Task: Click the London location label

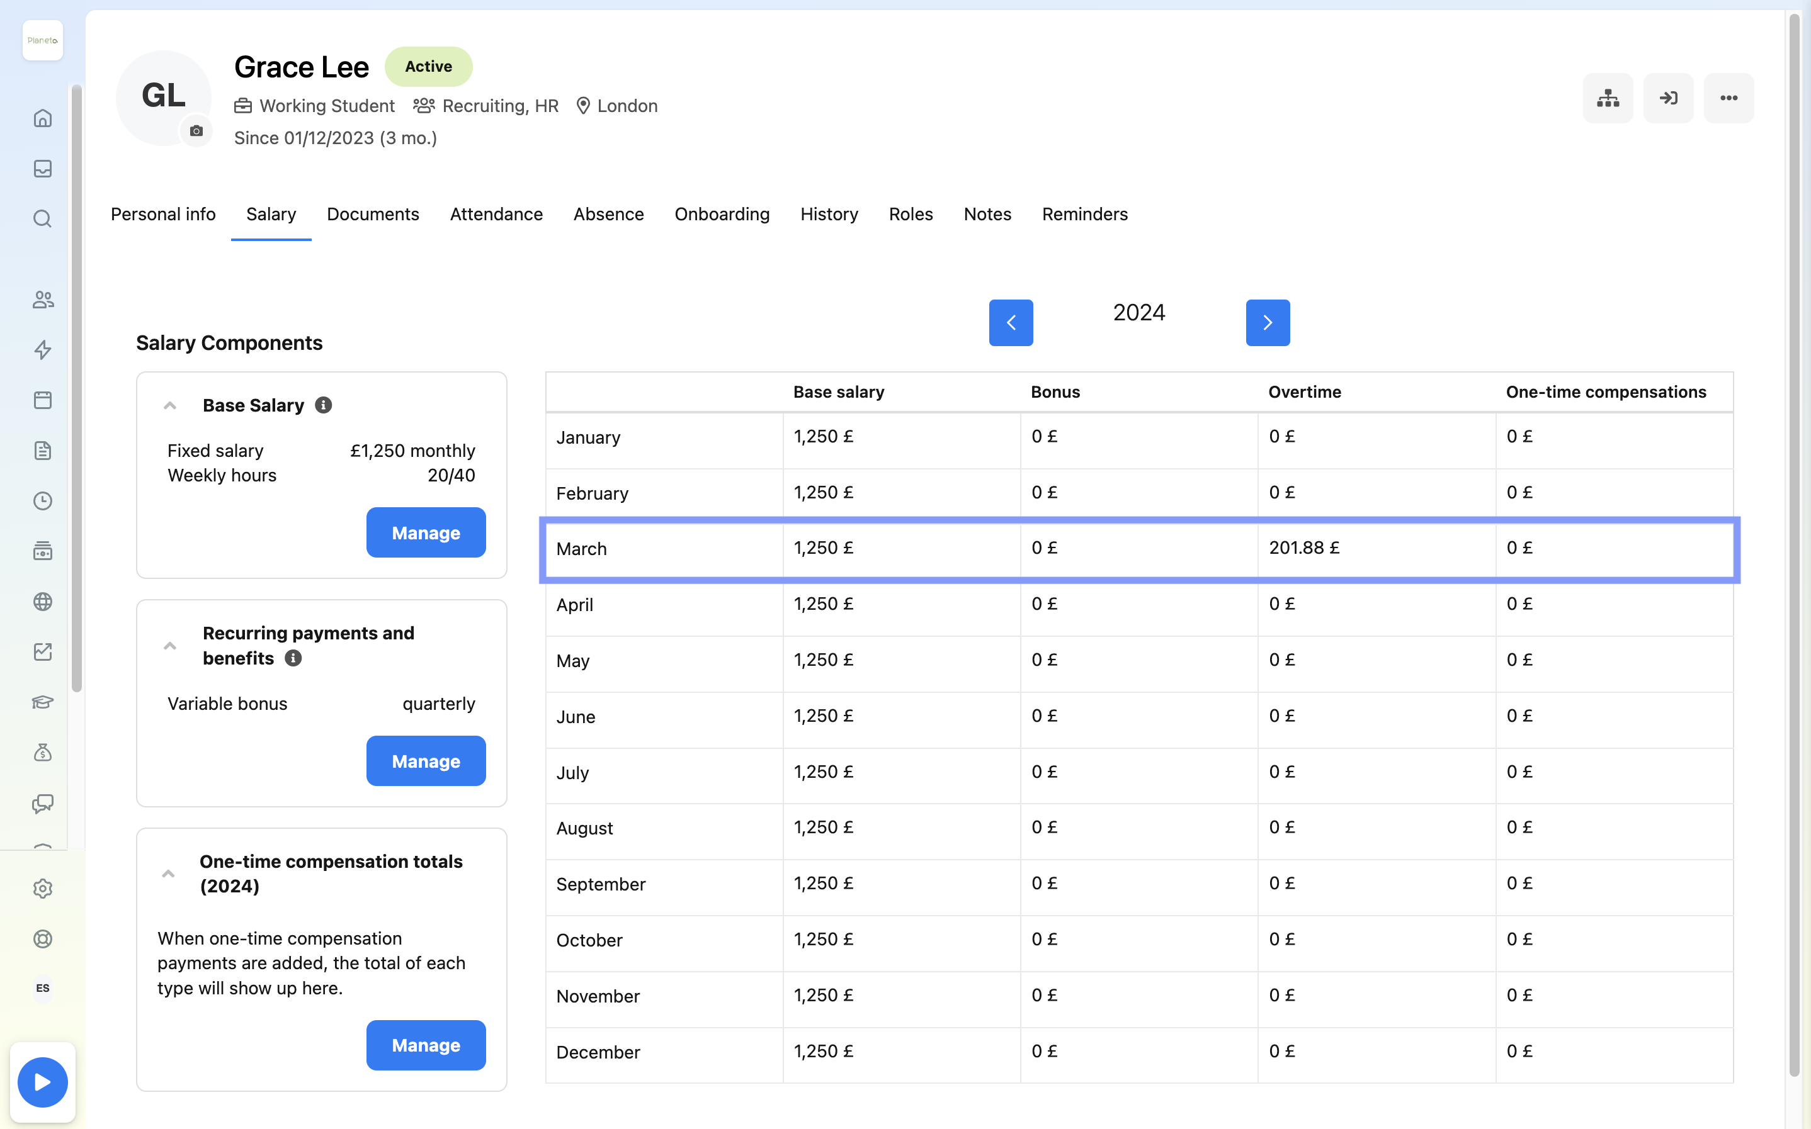Action: click(x=628, y=106)
